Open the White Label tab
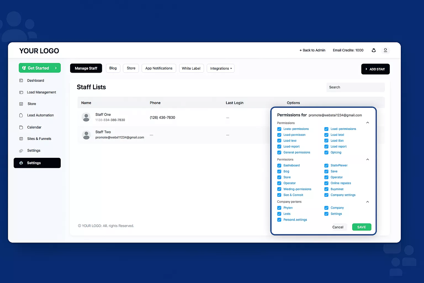Viewport: 424px width, 283px height. (191, 68)
